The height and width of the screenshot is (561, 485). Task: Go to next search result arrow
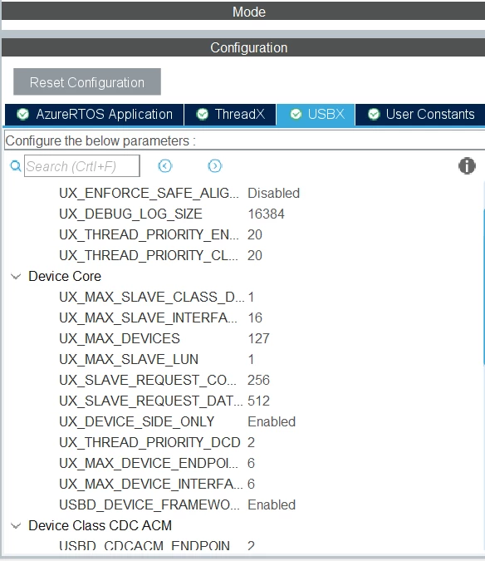(215, 166)
